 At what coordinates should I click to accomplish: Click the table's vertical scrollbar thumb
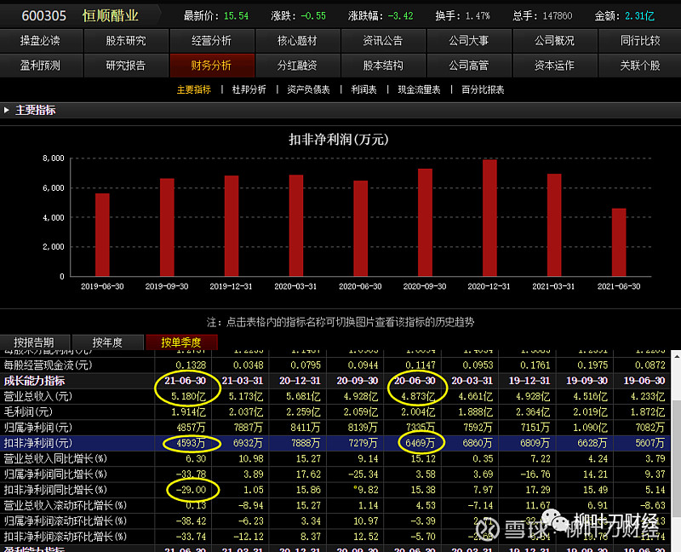[x=676, y=458]
